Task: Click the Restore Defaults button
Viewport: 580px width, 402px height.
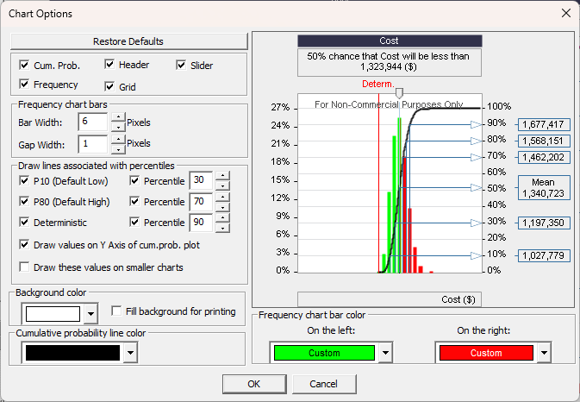Action: [129, 41]
